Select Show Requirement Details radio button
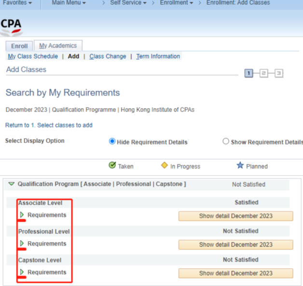This screenshot has width=303, height=286. 226,141
